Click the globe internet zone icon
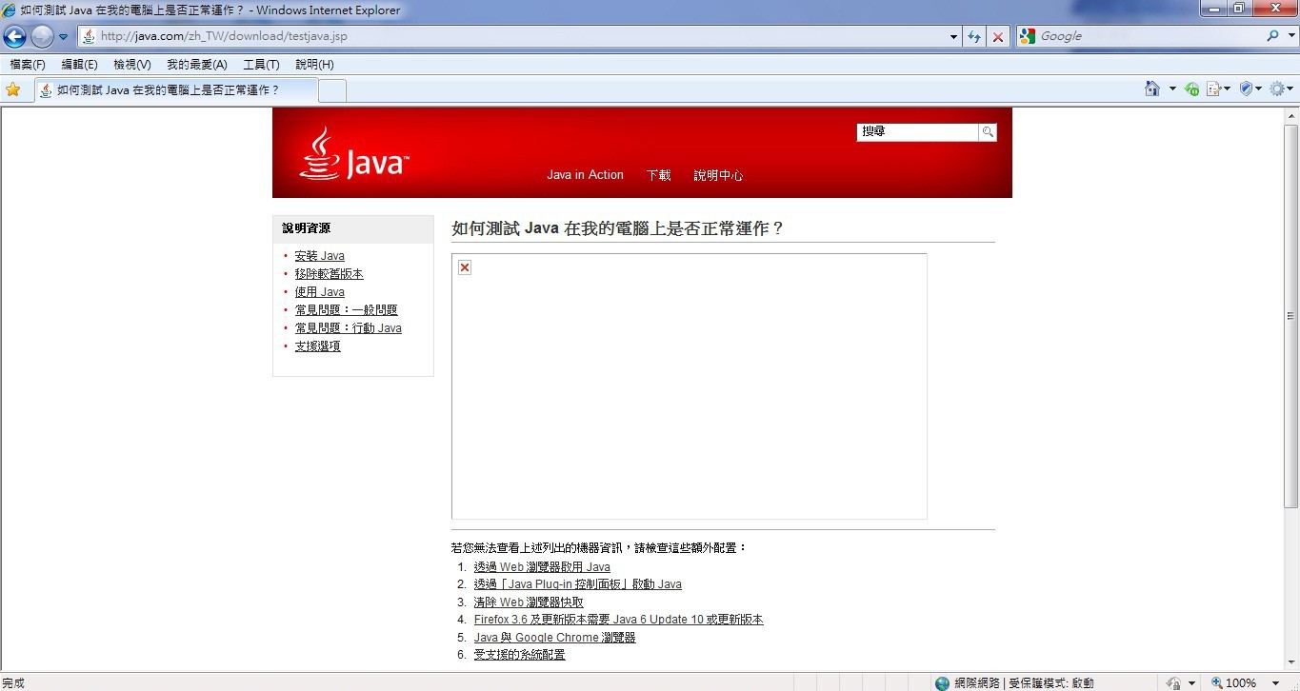The height and width of the screenshot is (691, 1300). pyautogui.click(x=942, y=682)
